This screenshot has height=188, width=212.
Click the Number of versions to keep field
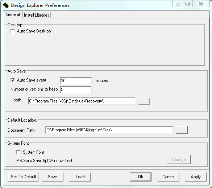tap(76, 89)
